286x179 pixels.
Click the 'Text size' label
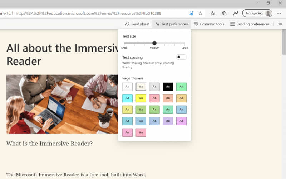point(129,36)
